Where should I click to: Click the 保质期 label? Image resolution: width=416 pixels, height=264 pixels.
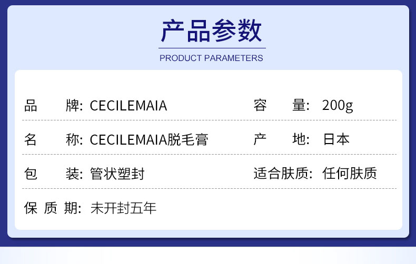coord(53,208)
